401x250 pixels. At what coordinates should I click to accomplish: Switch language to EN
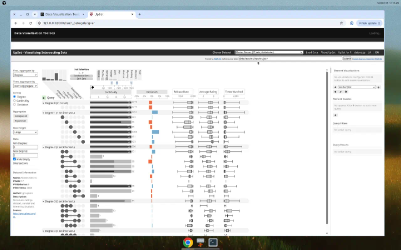tap(377, 52)
